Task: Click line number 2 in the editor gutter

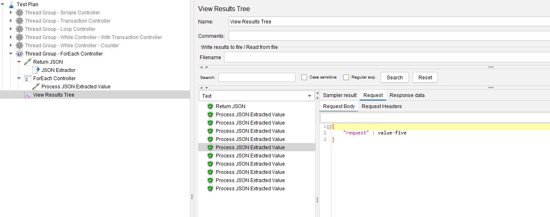Action: point(325,133)
